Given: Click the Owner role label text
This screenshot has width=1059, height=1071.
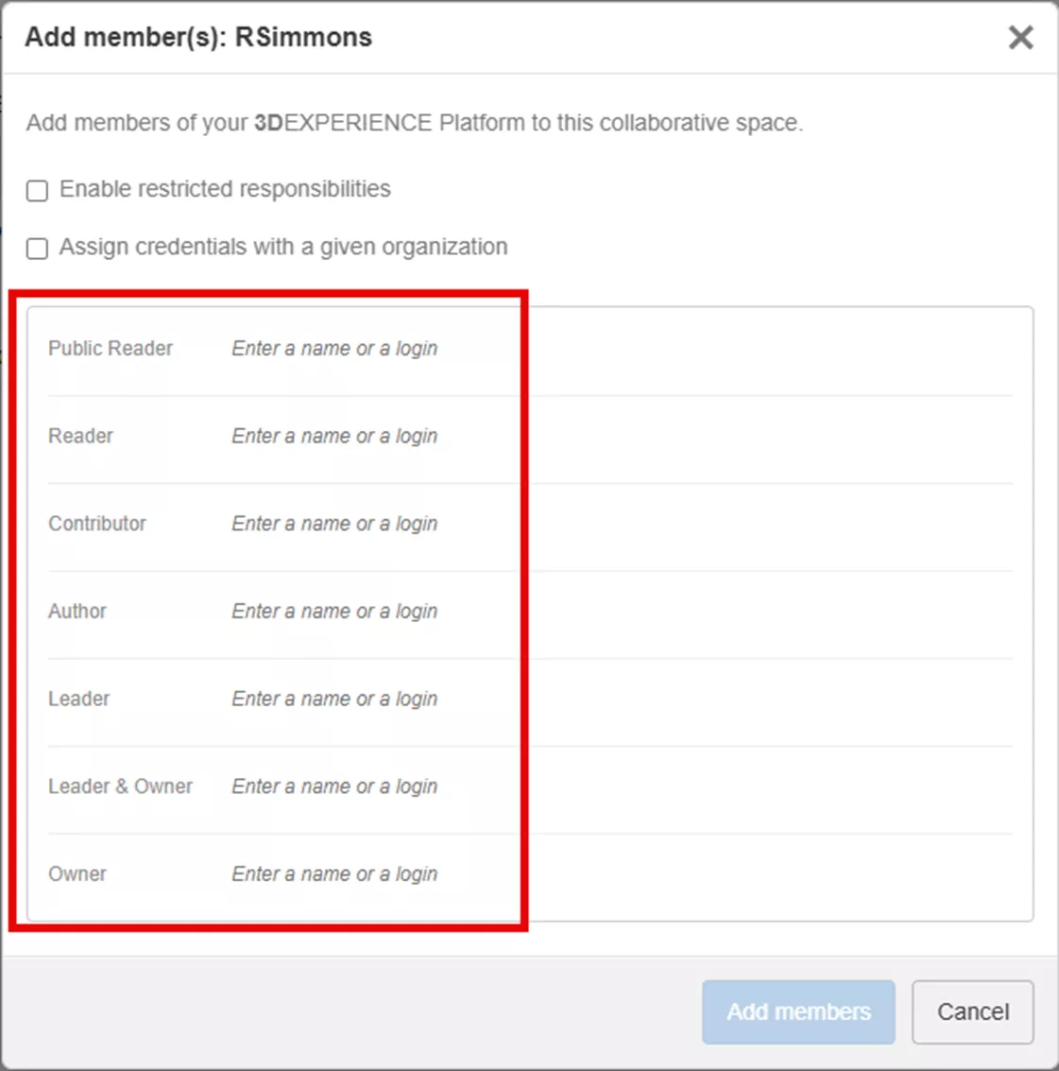Looking at the screenshot, I should pyautogui.click(x=77, y=874).
